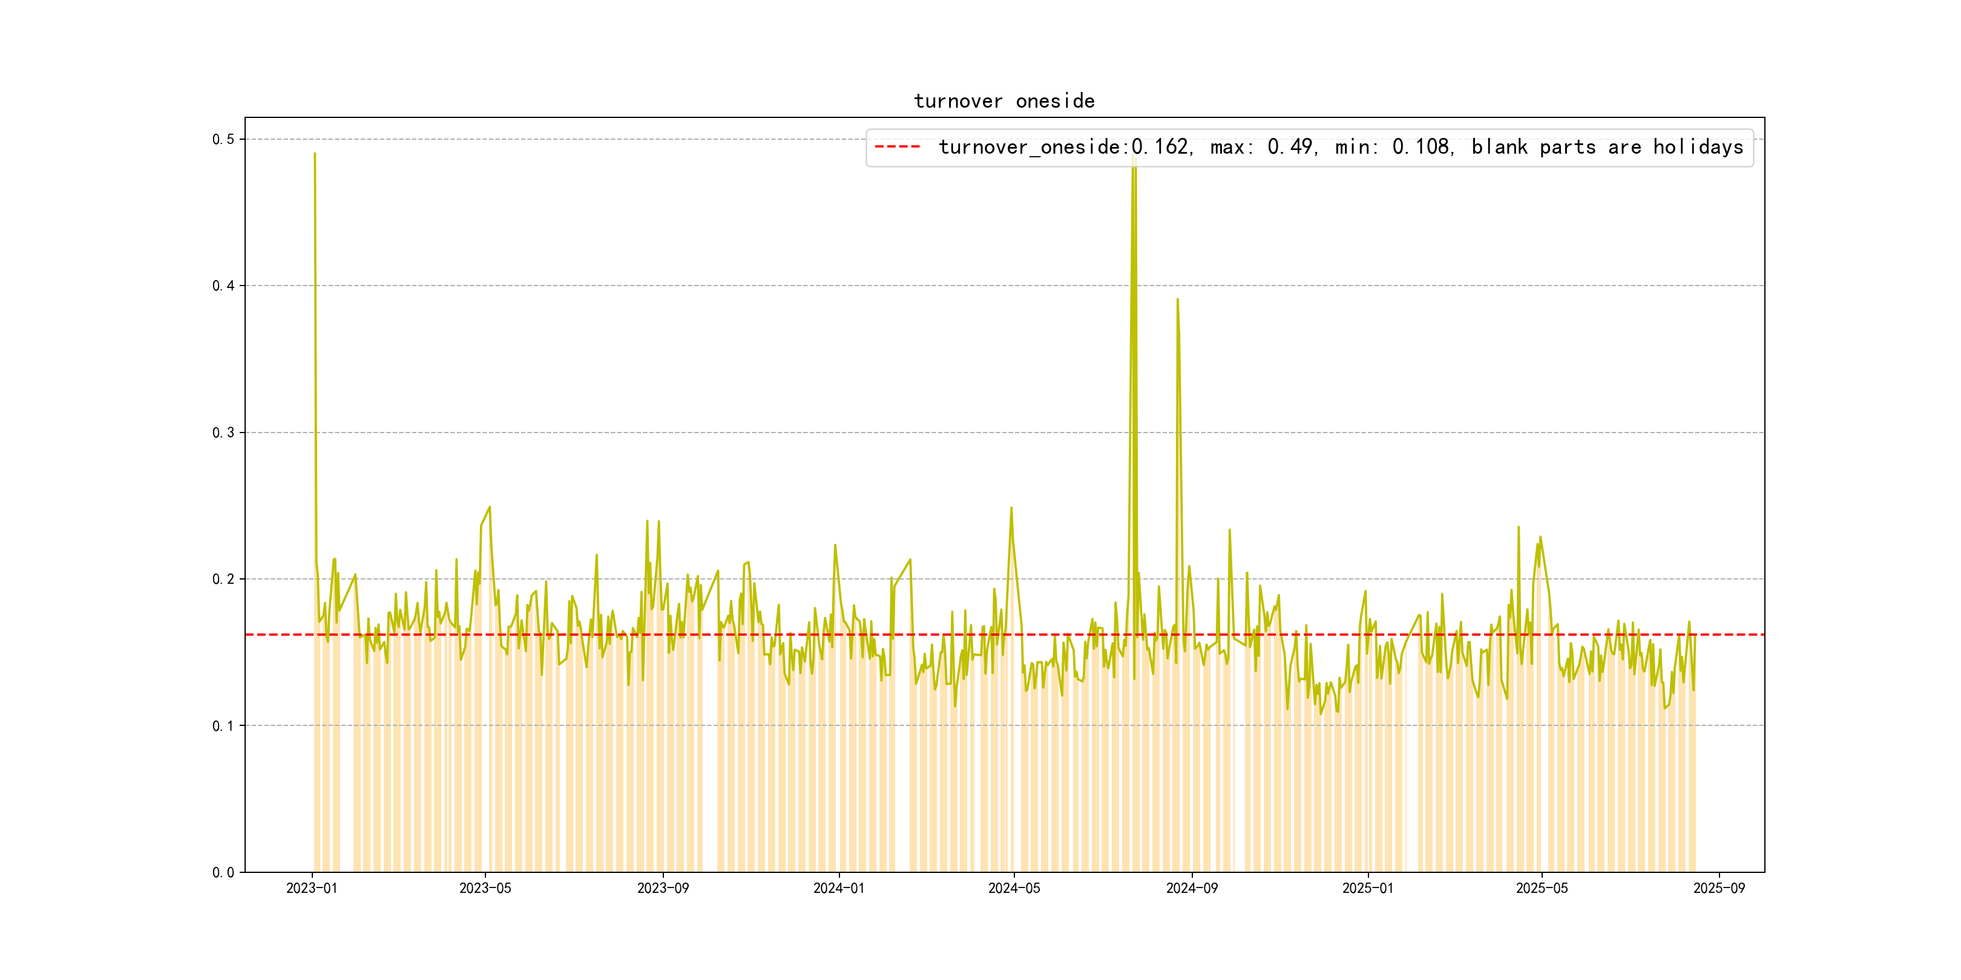Click the 2023-01 x-axis label
This screenshot has width=1961, height=980.
[311, 888]
